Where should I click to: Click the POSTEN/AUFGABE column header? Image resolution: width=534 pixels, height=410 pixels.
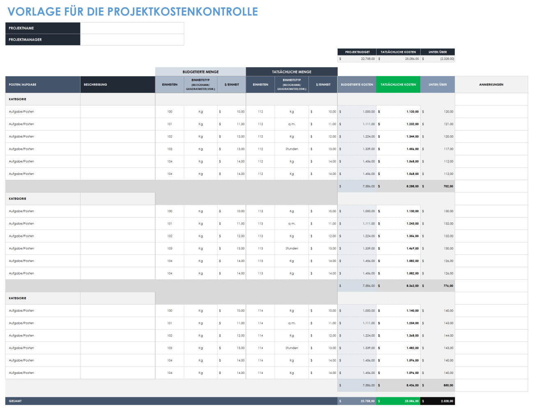[x=43, y=85]
